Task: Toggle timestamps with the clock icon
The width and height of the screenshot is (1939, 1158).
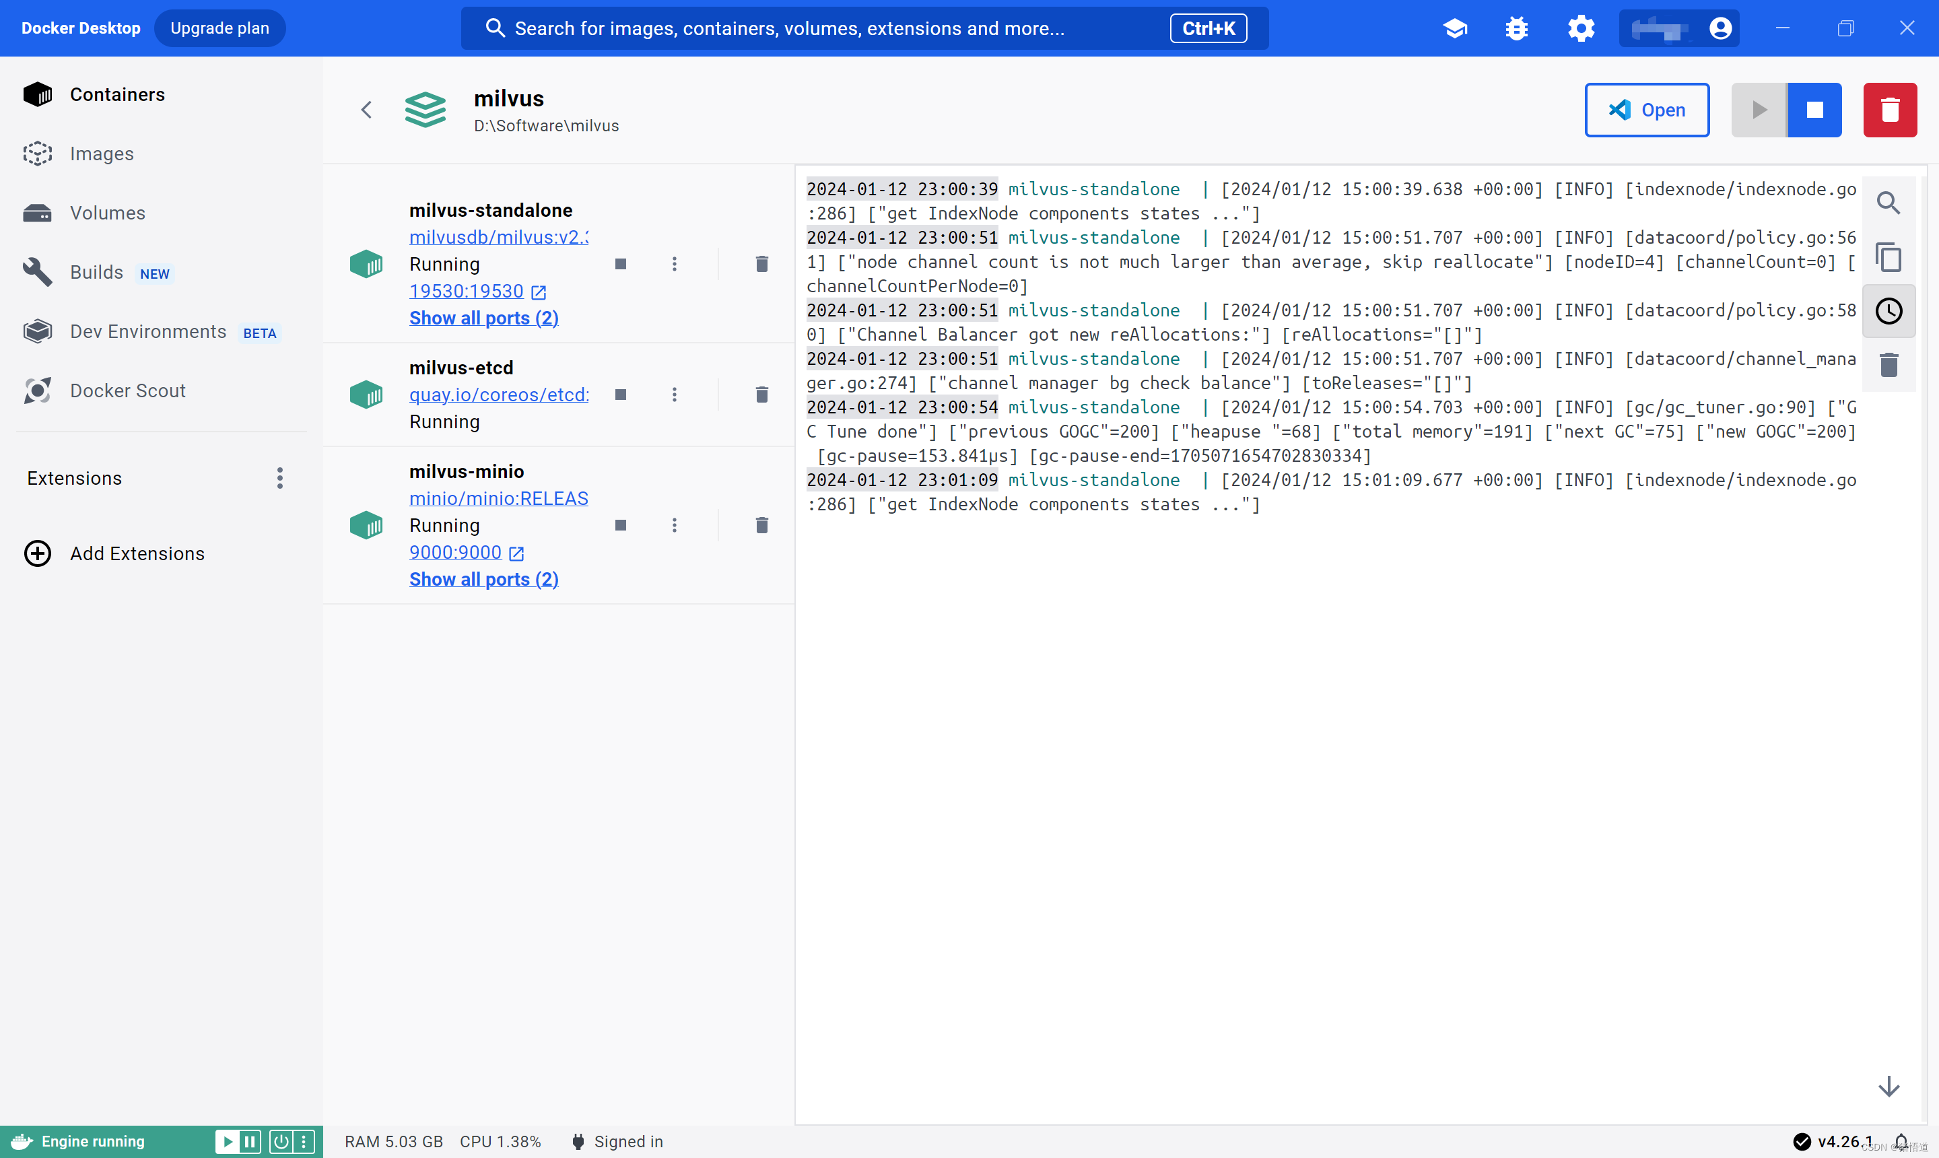Action: [x=1888, y=310]
